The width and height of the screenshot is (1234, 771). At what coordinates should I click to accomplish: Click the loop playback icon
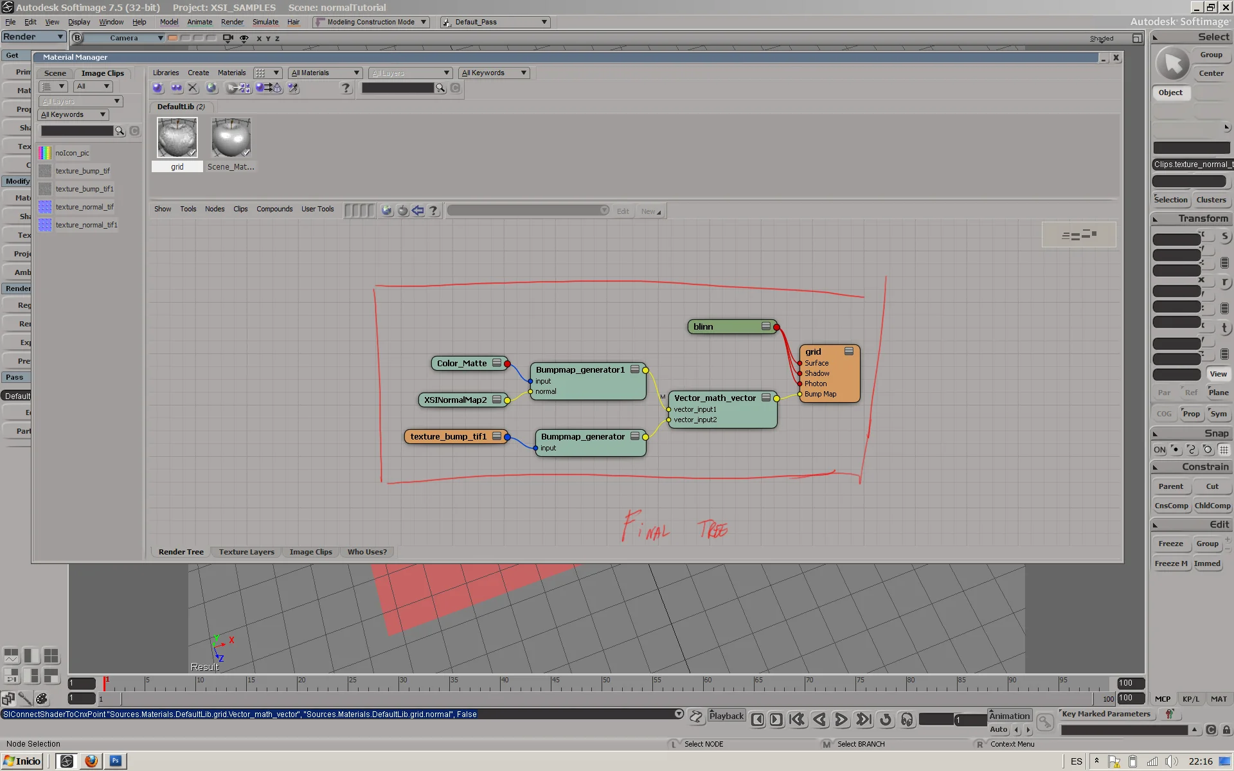[886, 720]
